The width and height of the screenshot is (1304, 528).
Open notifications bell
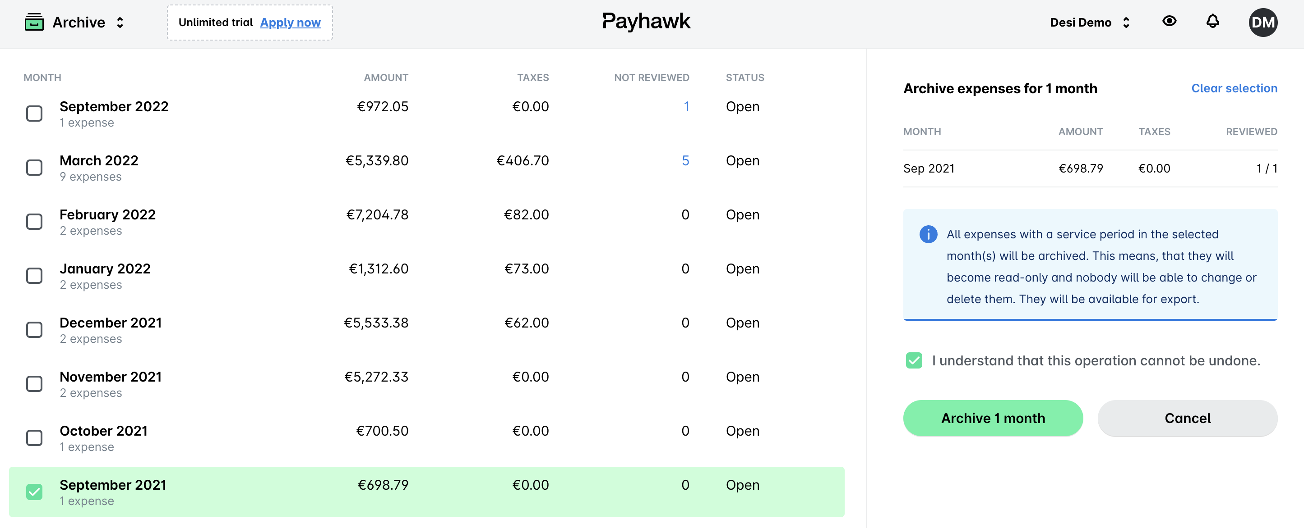[1212, 22]
